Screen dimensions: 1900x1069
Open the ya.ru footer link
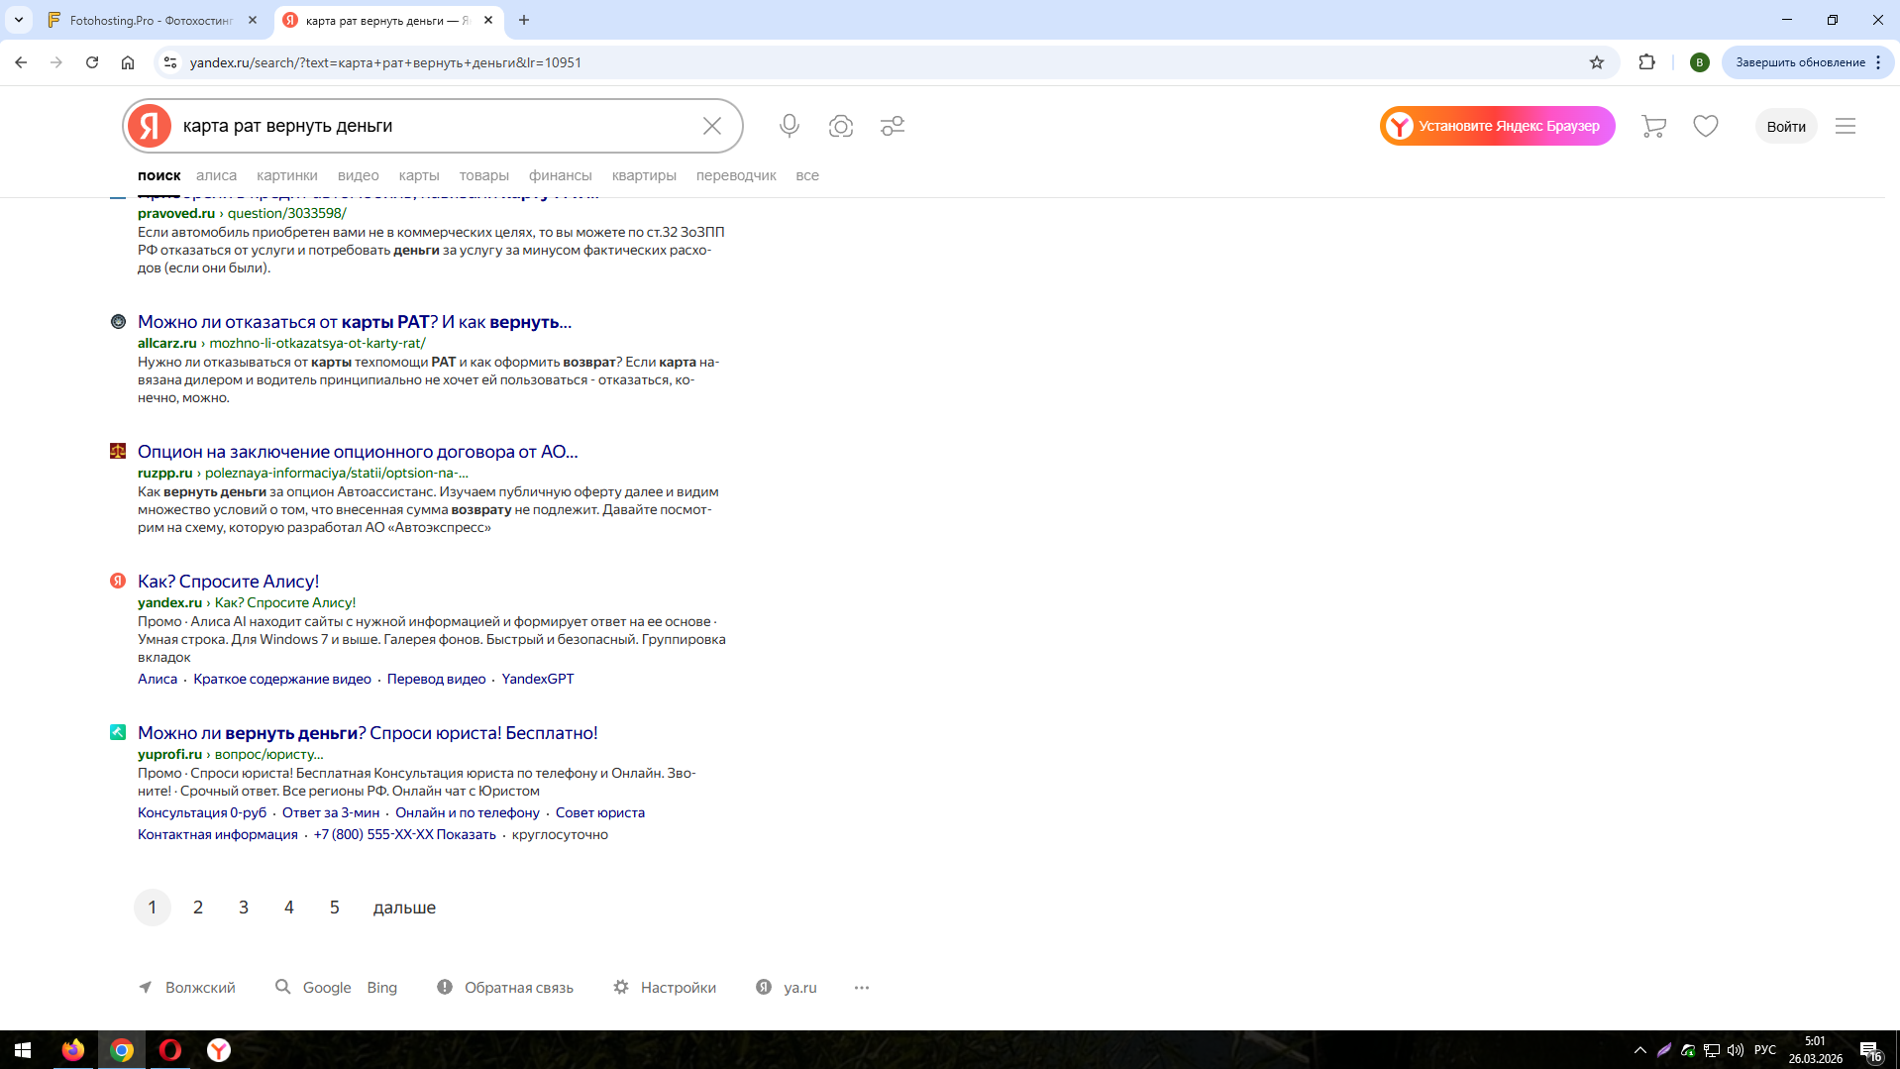pyautogui.click(x=787, y=988)
